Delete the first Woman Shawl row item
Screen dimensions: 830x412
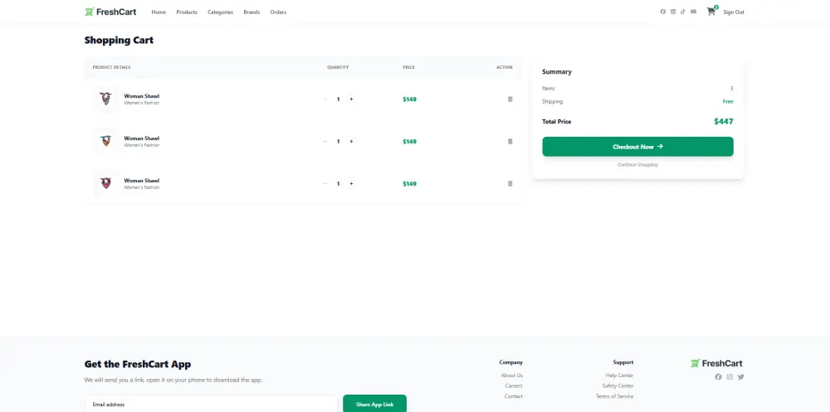510,99
